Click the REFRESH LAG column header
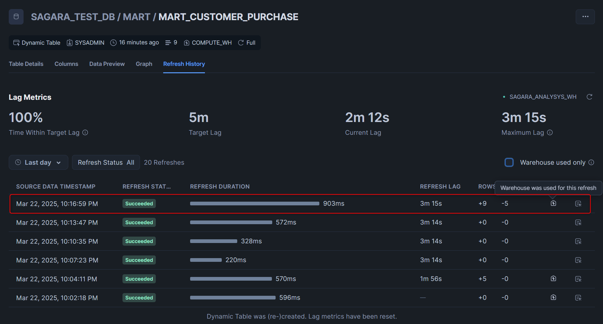 click(x=440, y=187)
